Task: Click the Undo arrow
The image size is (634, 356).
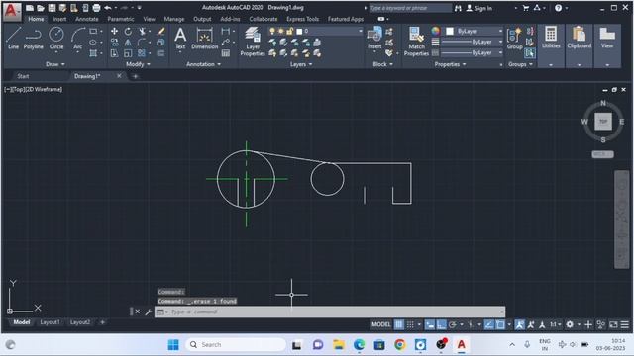Action: click(108, 8)
